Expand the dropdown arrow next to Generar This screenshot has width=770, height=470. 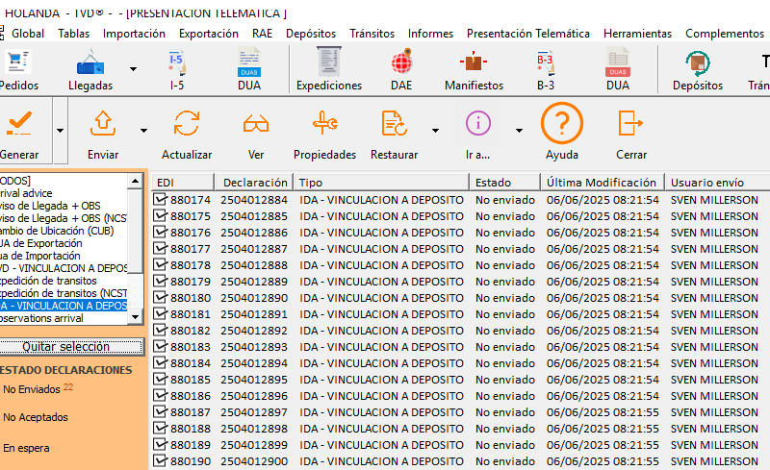click(60, 131)
